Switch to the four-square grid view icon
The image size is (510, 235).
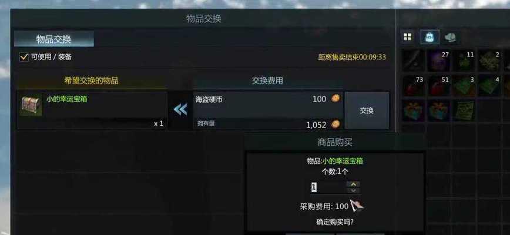tap(407, 37)
